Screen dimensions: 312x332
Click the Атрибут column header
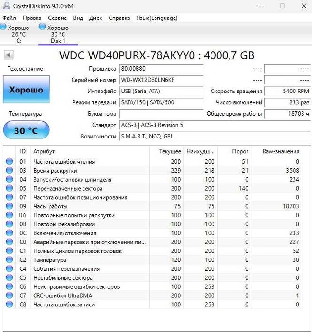click(44, 151)
